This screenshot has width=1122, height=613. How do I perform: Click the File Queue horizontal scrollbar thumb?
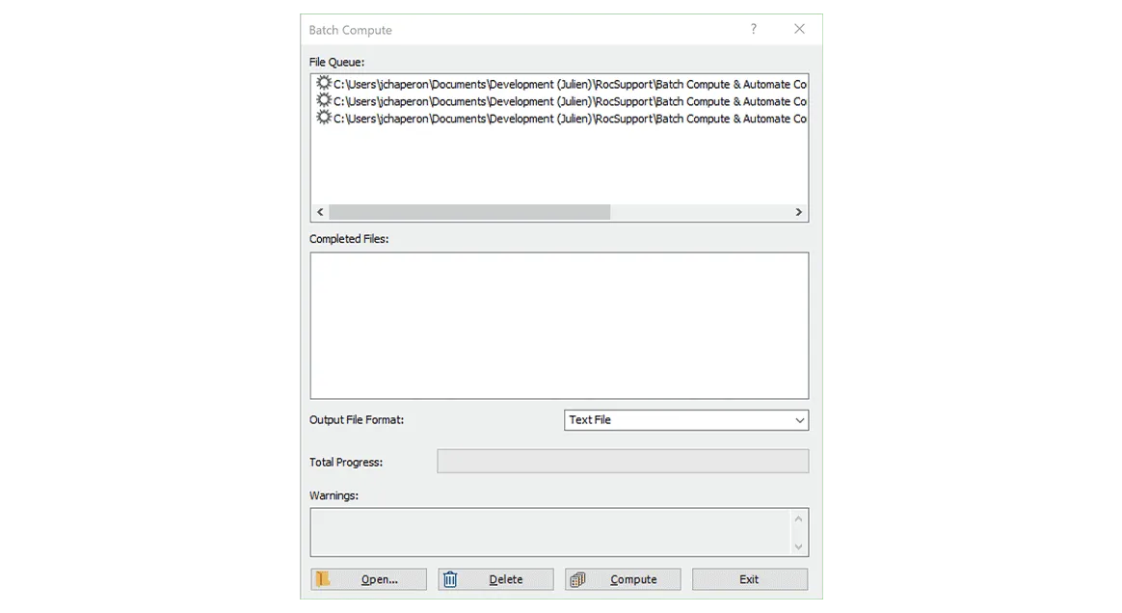469,212
